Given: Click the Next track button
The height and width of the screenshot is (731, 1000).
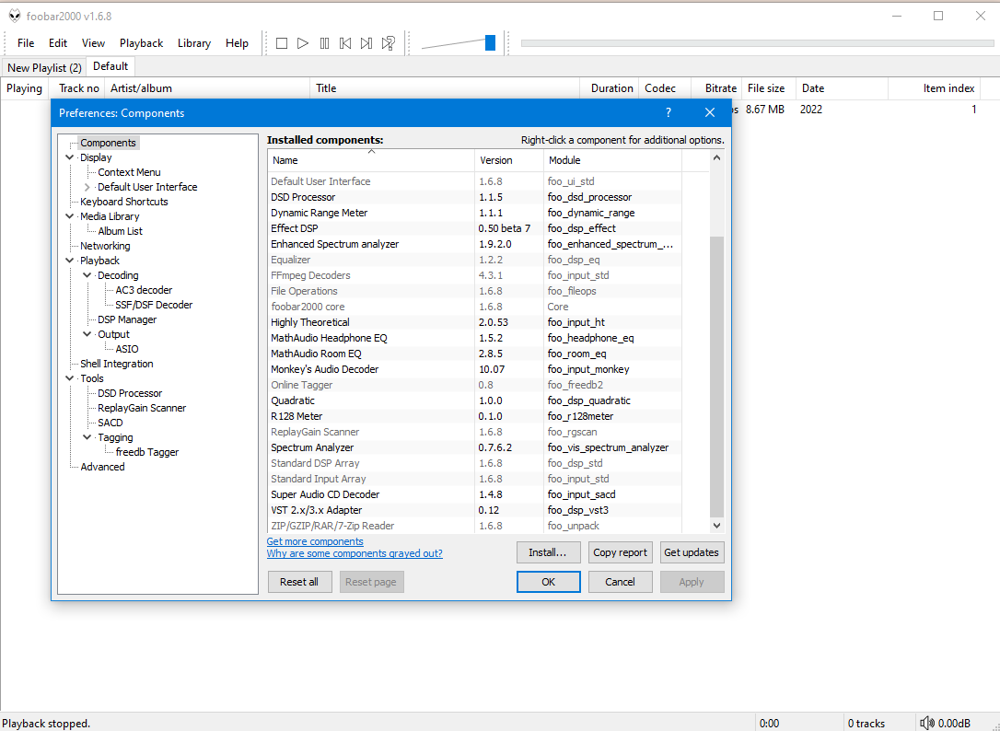Looking at the screenshot, I should [x=366, y=43].
